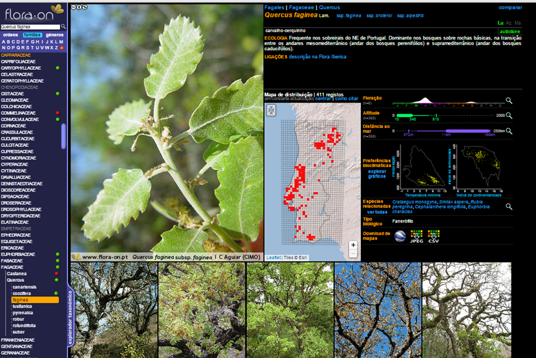Click the centrar map link
This screenshot has height=358, width=536.
323,99
